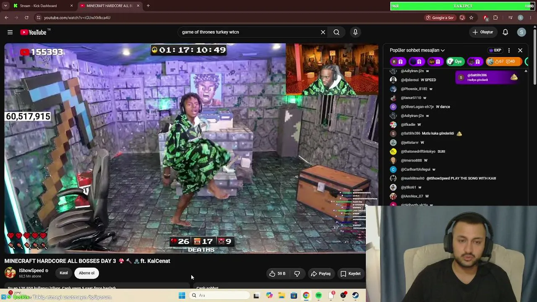Open Chrome profile avatar in toolbar
537x302 pixels.
[521, 18]
